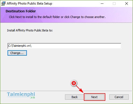The width and height of the screenshot is (133, 104).
Task: Click the installer icon in title bar
Action: click(3, 3)
